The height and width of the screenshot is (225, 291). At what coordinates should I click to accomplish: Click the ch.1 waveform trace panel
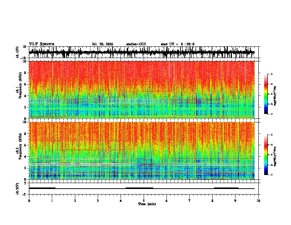(144, 52)
